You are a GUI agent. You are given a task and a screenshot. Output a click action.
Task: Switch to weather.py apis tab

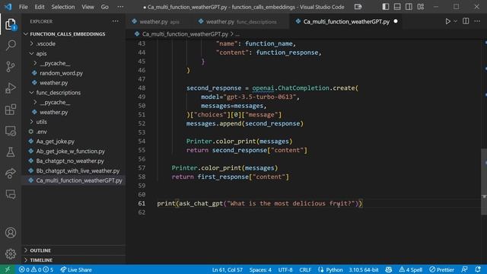(x=159, y=21)
